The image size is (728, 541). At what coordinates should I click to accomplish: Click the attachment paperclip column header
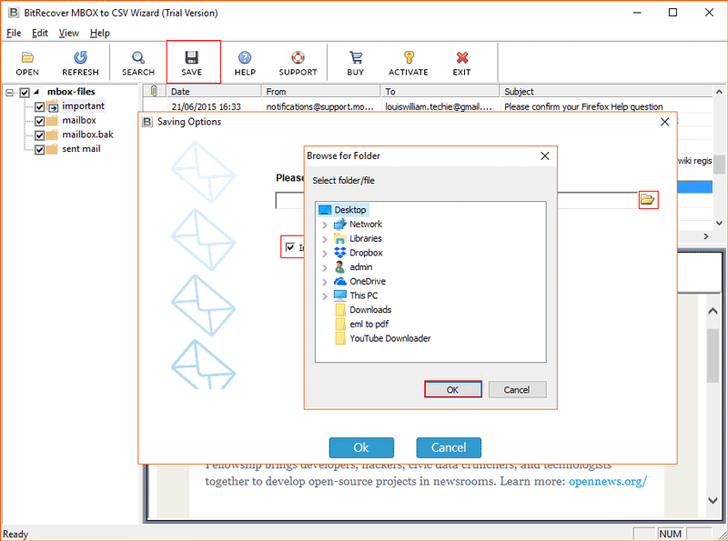[154, 92]
